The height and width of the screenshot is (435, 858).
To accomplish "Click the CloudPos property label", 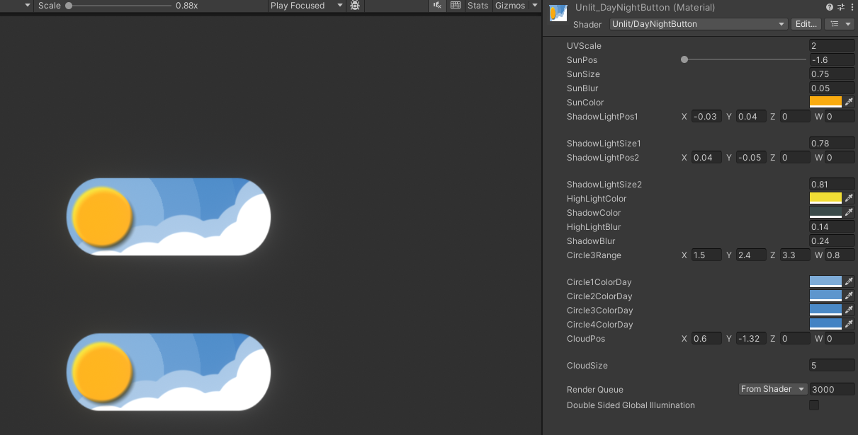I will point(585,339).
